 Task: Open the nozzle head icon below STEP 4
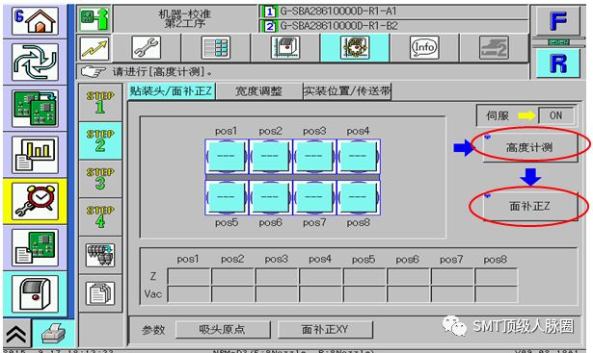[x=100, y=255]
